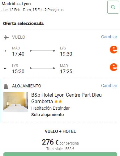
Task: Click the two-star hotel rating
Action: (58, 102)
